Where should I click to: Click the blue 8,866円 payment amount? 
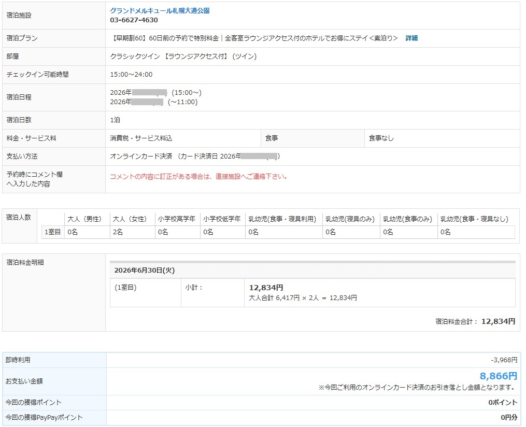[x=498, y=376]
